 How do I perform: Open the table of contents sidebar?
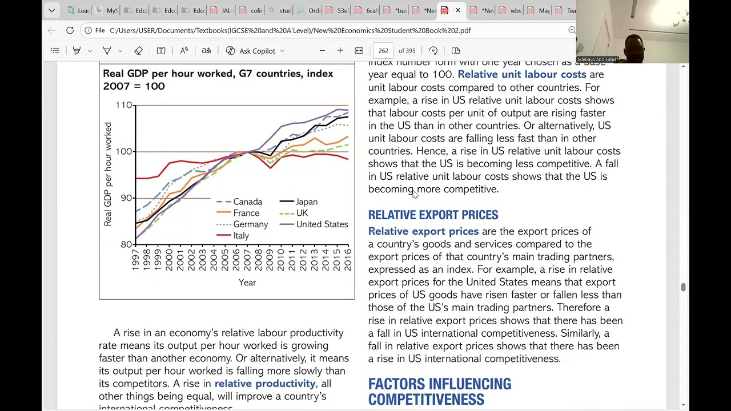pyautogui.click(x=55, y=51)
